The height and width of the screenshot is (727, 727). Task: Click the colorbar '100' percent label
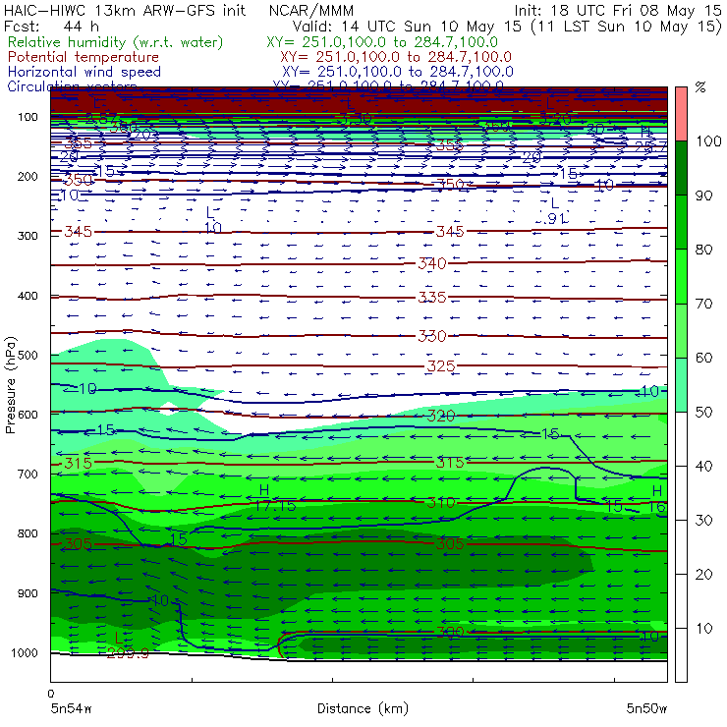[708, 140]
